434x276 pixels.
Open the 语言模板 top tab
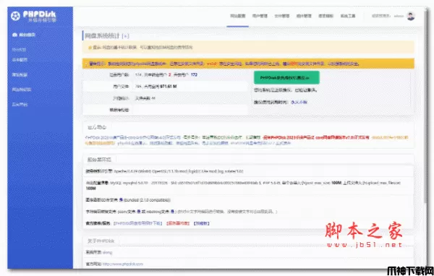pos(325,16)
